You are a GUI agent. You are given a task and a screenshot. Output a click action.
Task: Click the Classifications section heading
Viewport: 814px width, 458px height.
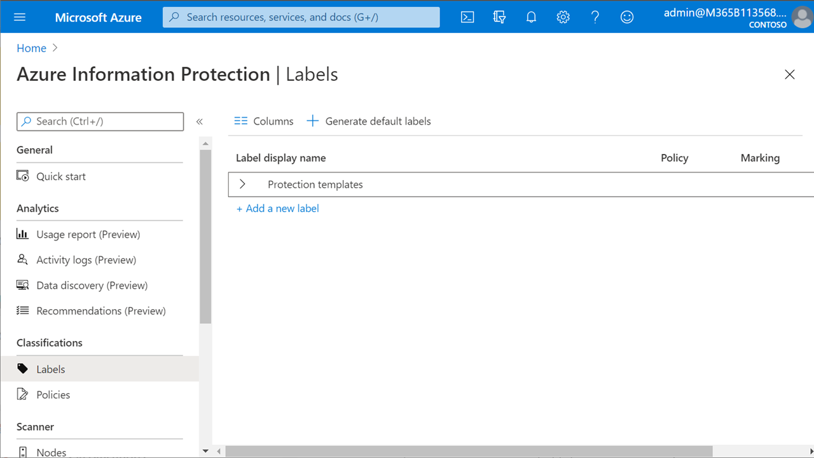[x=50, y=342]
